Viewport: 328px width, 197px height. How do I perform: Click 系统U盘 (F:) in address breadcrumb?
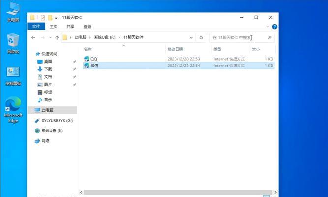[x=105, y=37]
